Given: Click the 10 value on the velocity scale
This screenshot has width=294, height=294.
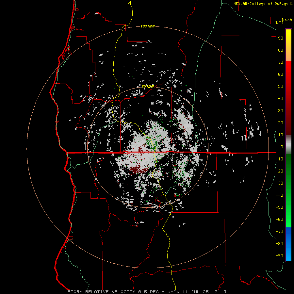Looking at the screenshot, I should coord(281,135).
